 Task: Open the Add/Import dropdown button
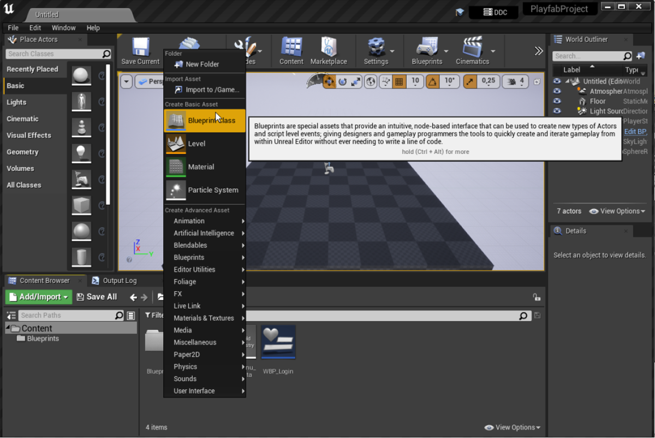(x=38, y=297)
